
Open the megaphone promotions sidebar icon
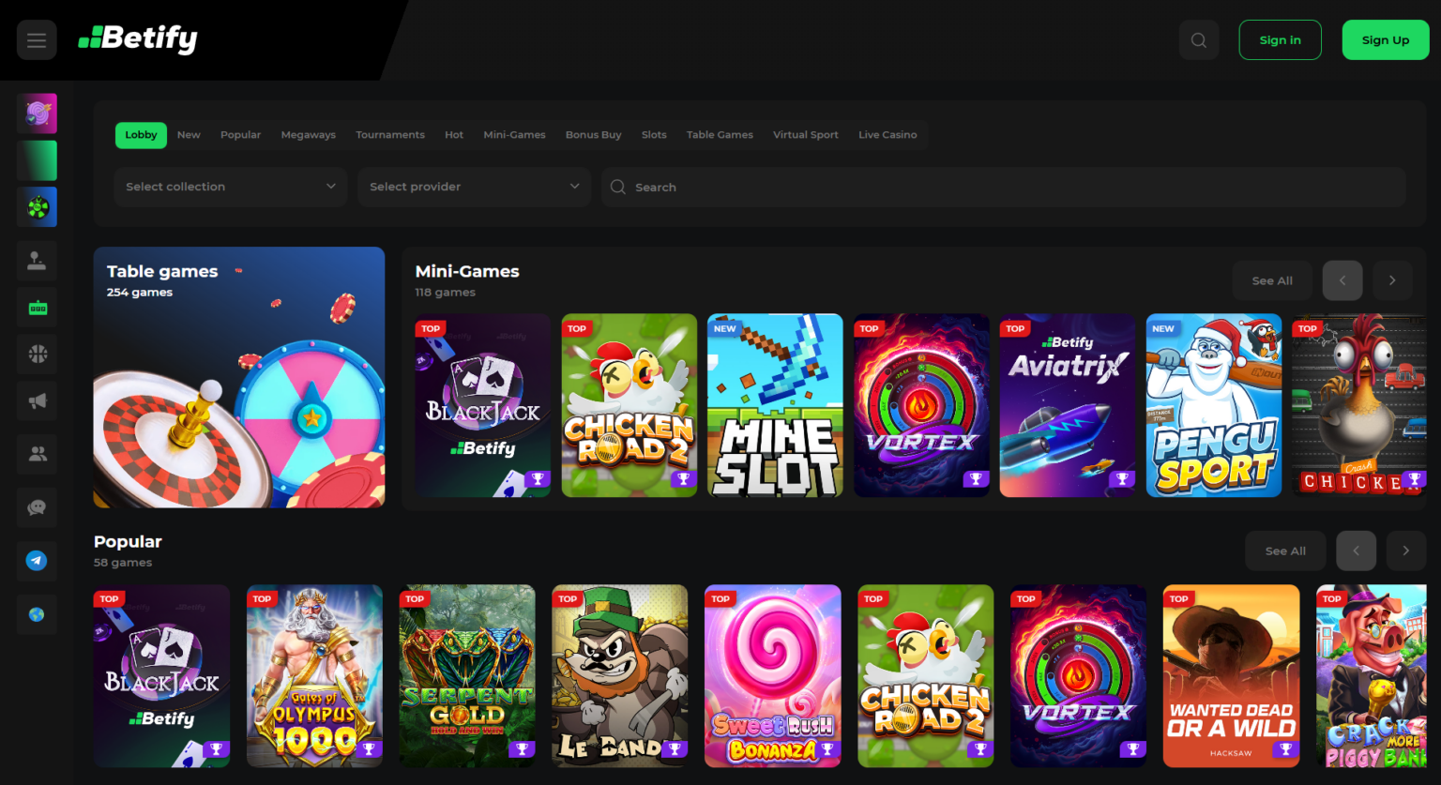(x=37, y=401)
